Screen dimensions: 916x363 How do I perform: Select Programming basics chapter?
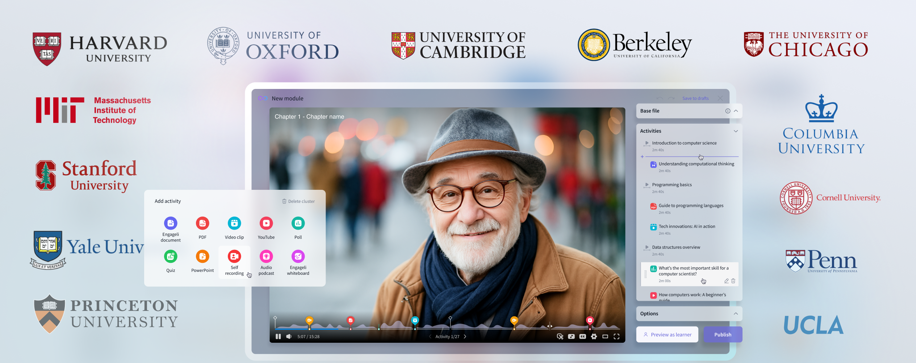[x=689, y=188]
